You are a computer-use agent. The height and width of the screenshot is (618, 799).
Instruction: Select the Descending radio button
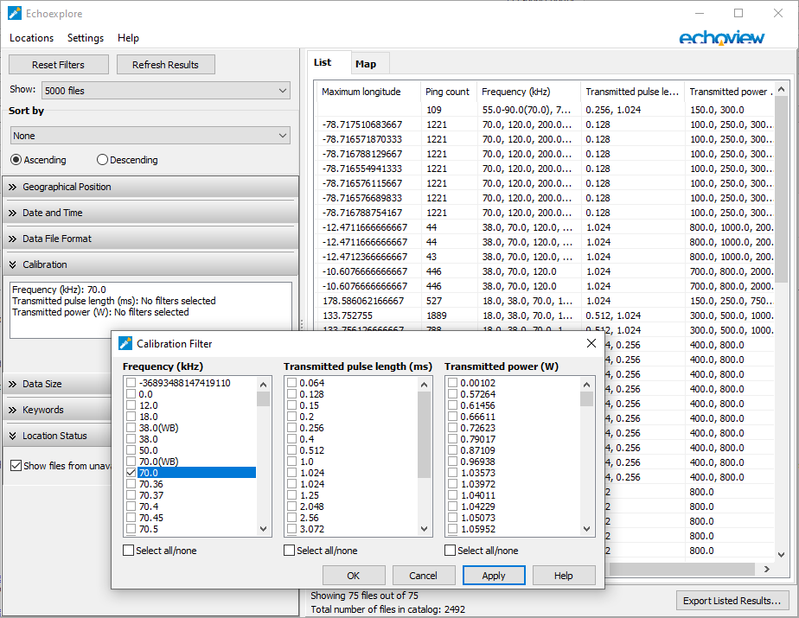click(127, 160)
